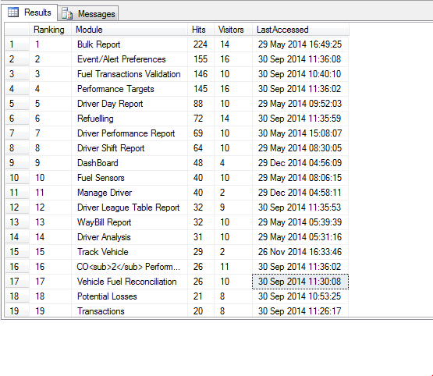This screenshot has height=376, width=433.
Task: Click the 'Manage Driver' module cell
Action: point(130,193)
